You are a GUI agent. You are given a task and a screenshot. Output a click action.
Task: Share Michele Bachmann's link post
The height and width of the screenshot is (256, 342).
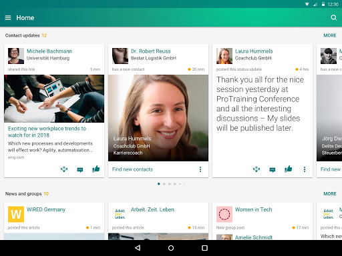pos(64,169)
